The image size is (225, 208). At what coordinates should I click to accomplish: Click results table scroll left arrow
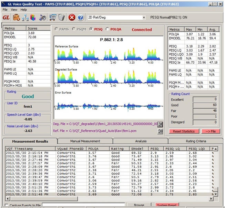pos(8,199)
